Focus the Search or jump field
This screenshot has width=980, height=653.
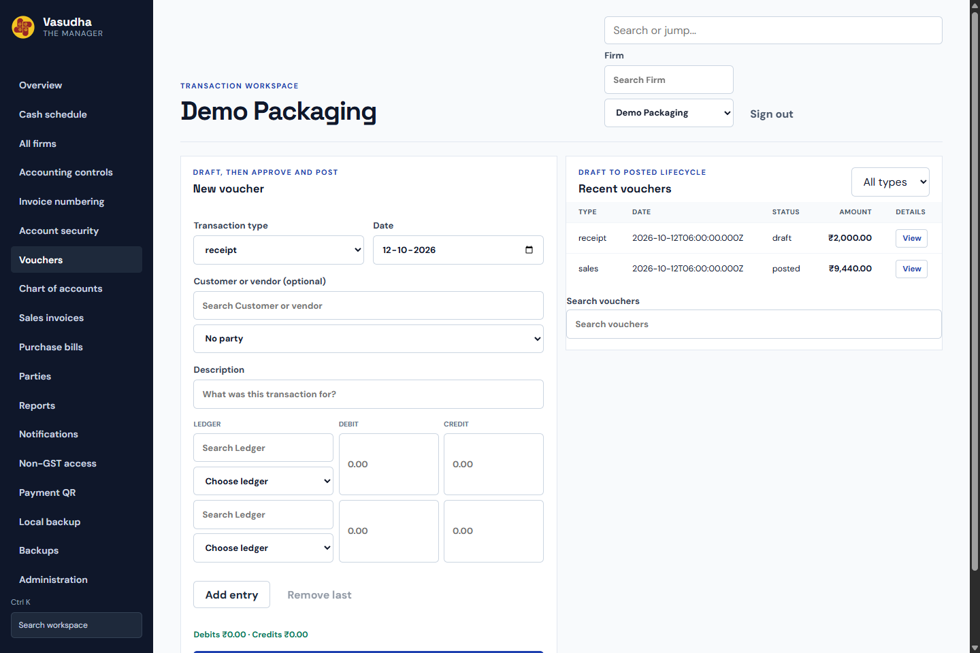[x=773, y=31]
